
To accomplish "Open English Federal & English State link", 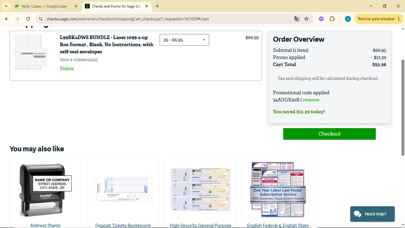I will pyautogui.click(x=278, y=225).
